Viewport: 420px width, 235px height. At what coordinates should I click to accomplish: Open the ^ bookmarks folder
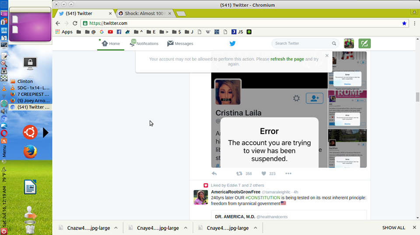pos(139,32)
